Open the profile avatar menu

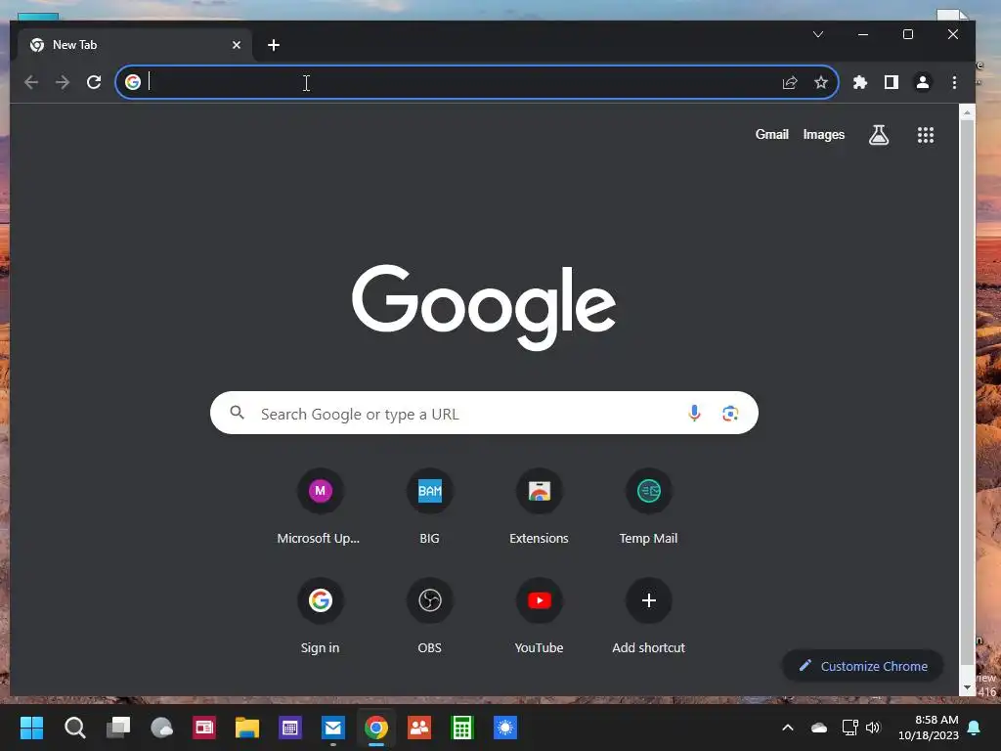click(x=923, y=82)
